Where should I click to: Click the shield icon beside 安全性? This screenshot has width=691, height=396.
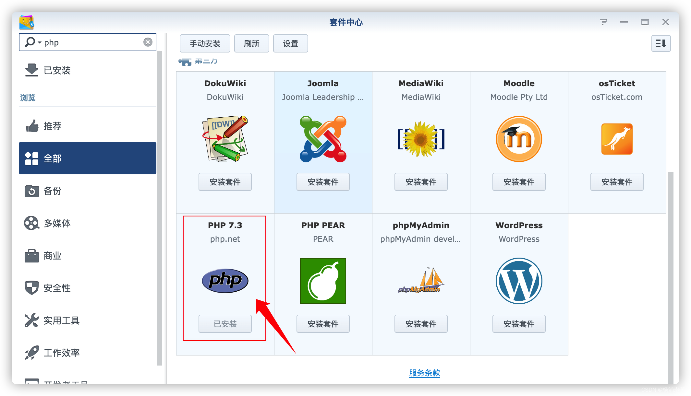(31, 288)
